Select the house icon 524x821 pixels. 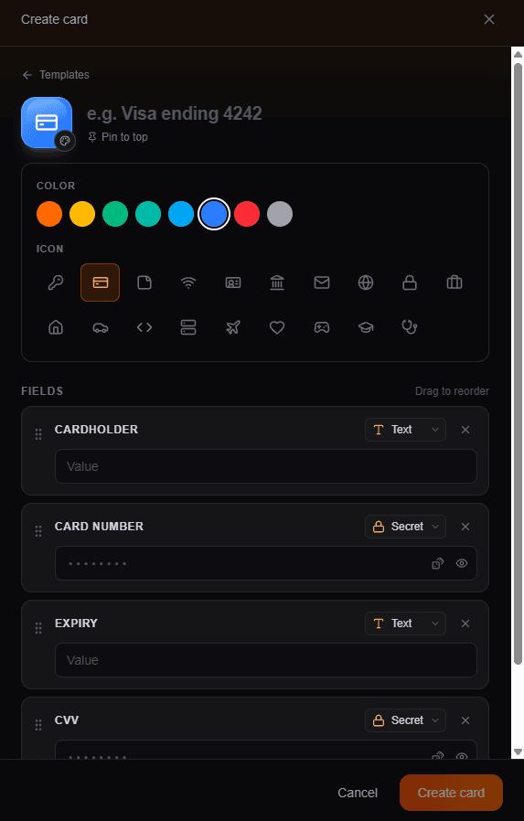coord(56,327)
